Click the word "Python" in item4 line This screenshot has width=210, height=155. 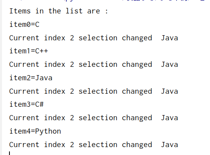coord(48,131)
